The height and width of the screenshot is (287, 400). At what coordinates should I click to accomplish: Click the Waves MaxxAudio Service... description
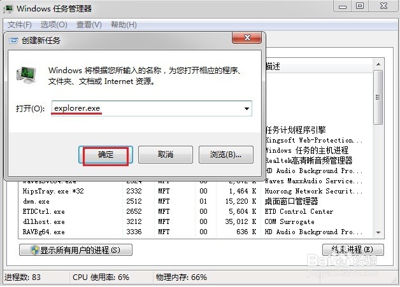coord(314,181)
